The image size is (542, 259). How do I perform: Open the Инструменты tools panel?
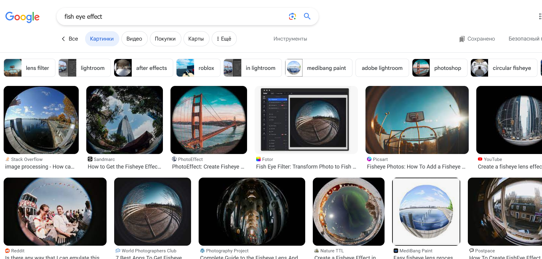coord(290,39)
